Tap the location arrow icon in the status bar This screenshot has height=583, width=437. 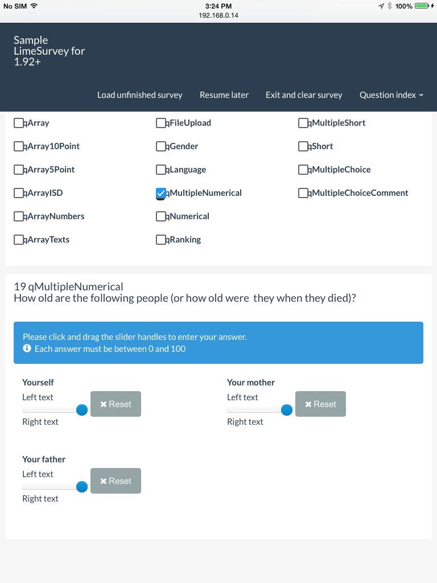click(381, 6)
